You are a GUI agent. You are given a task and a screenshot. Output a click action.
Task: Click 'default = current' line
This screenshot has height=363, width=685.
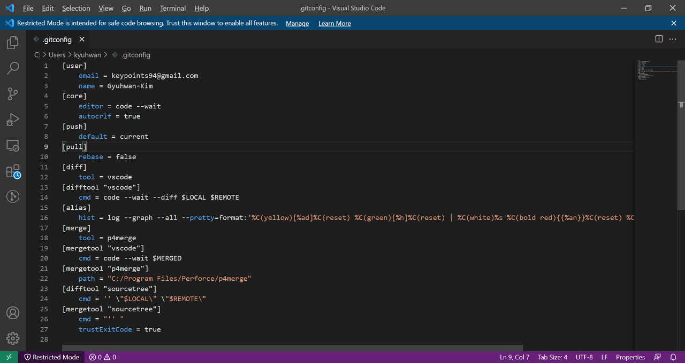113,136
